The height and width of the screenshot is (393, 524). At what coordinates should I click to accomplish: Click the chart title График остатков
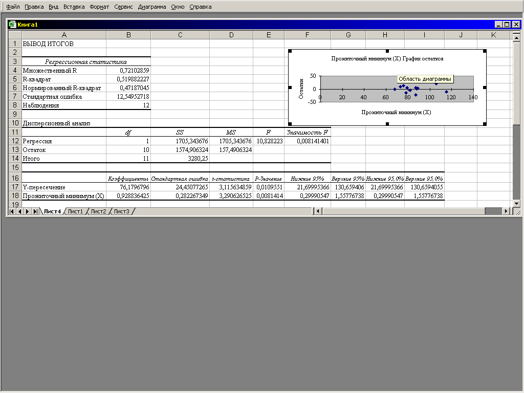(x=387, y=58)
